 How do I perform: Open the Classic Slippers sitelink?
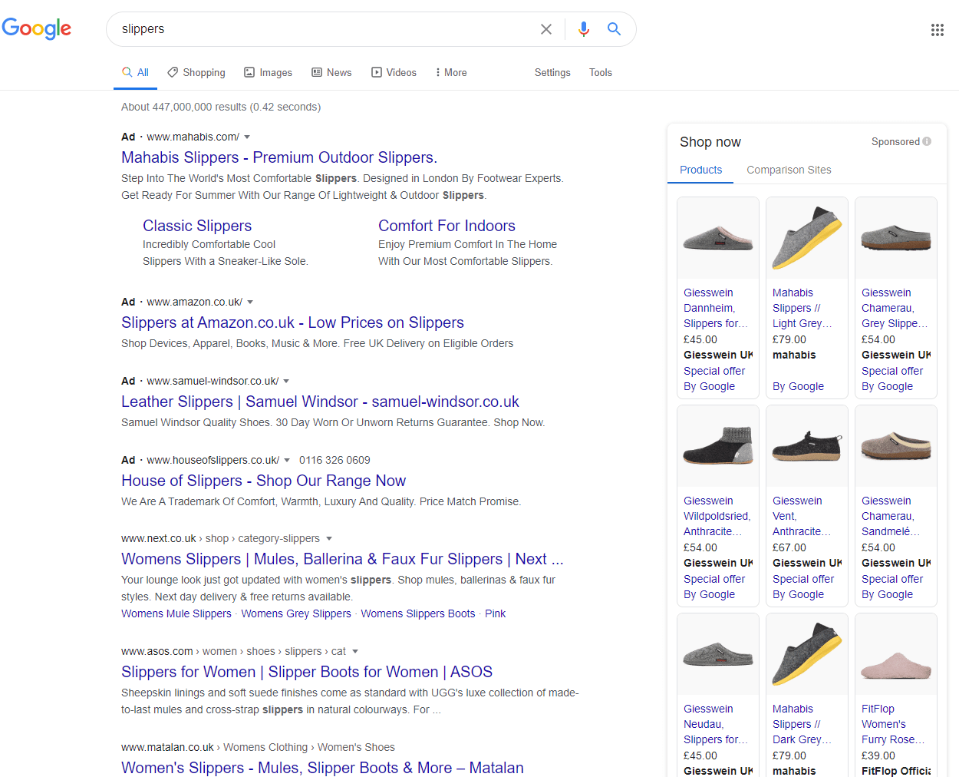coord(197,226)
